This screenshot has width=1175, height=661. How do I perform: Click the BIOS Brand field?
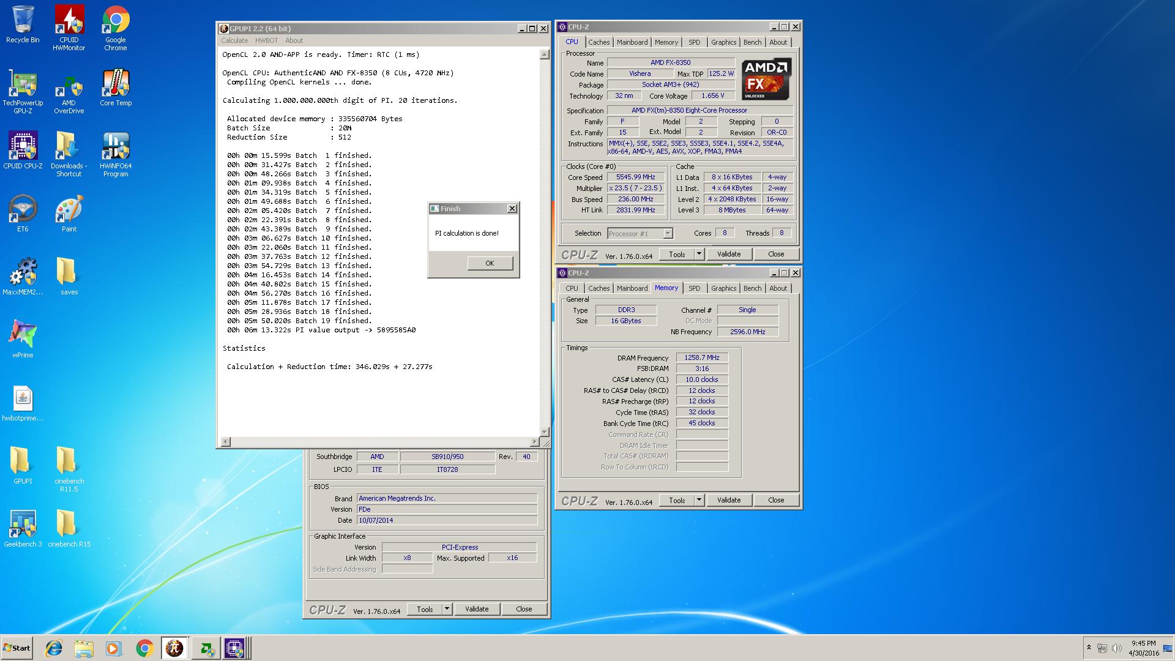click(x=447, y=498)
